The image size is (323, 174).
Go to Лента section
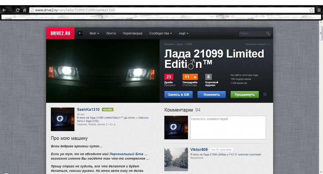[111, 33]
